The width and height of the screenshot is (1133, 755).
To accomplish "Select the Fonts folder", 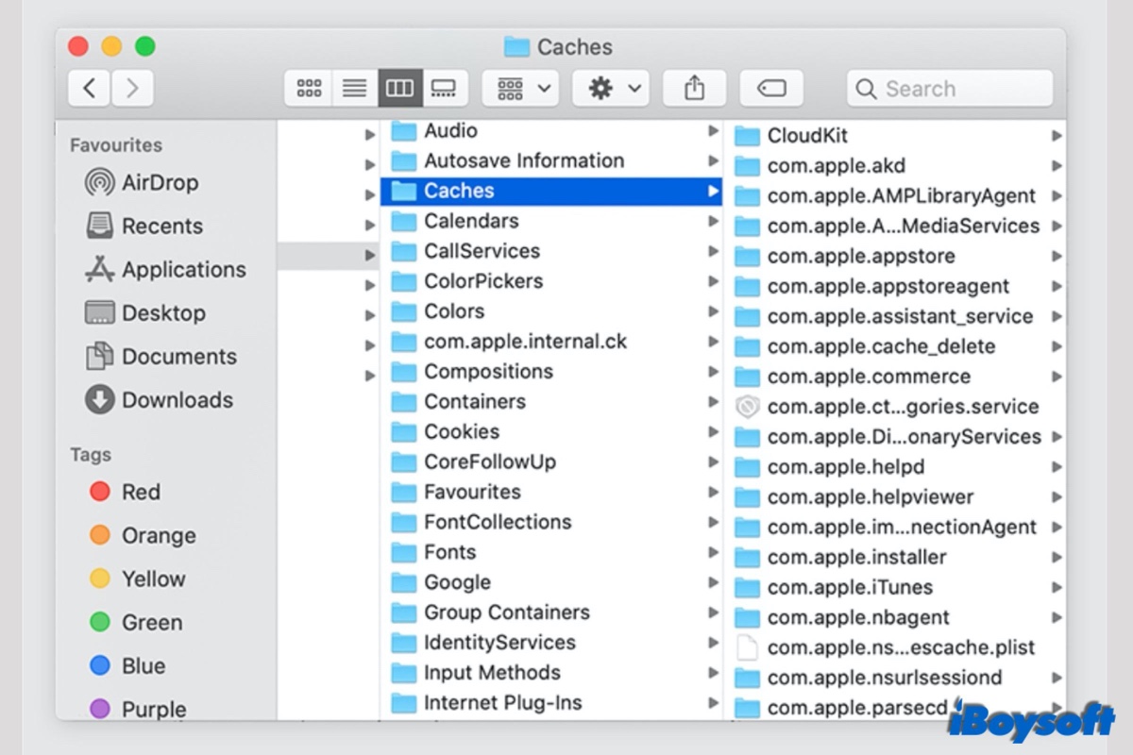I will click(x=448, y=552).
